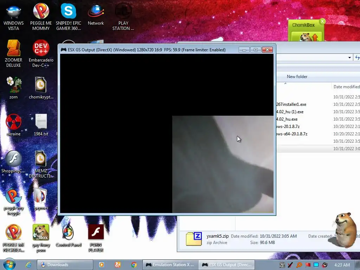This screenshot has width=360, height=270.
Task: Click the gamepad icon in the ESX title bar
Action: pyautogui.click(x=64, y=50)
